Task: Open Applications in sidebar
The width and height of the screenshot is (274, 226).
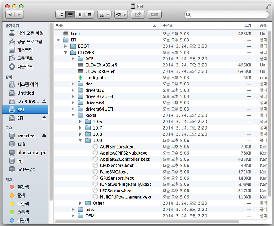Action: [25, 41]
